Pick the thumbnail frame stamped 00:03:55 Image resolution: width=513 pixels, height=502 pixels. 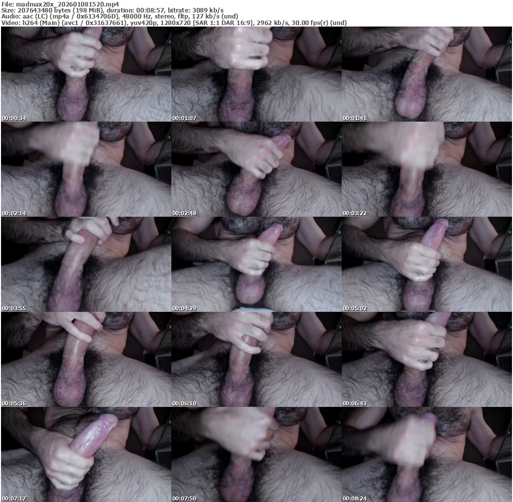point(86,264)
